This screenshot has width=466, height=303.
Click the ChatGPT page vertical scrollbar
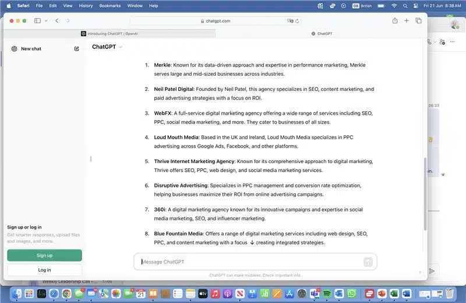click(425, 193)
